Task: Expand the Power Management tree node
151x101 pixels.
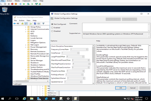Action: click(x=26, y=47)
